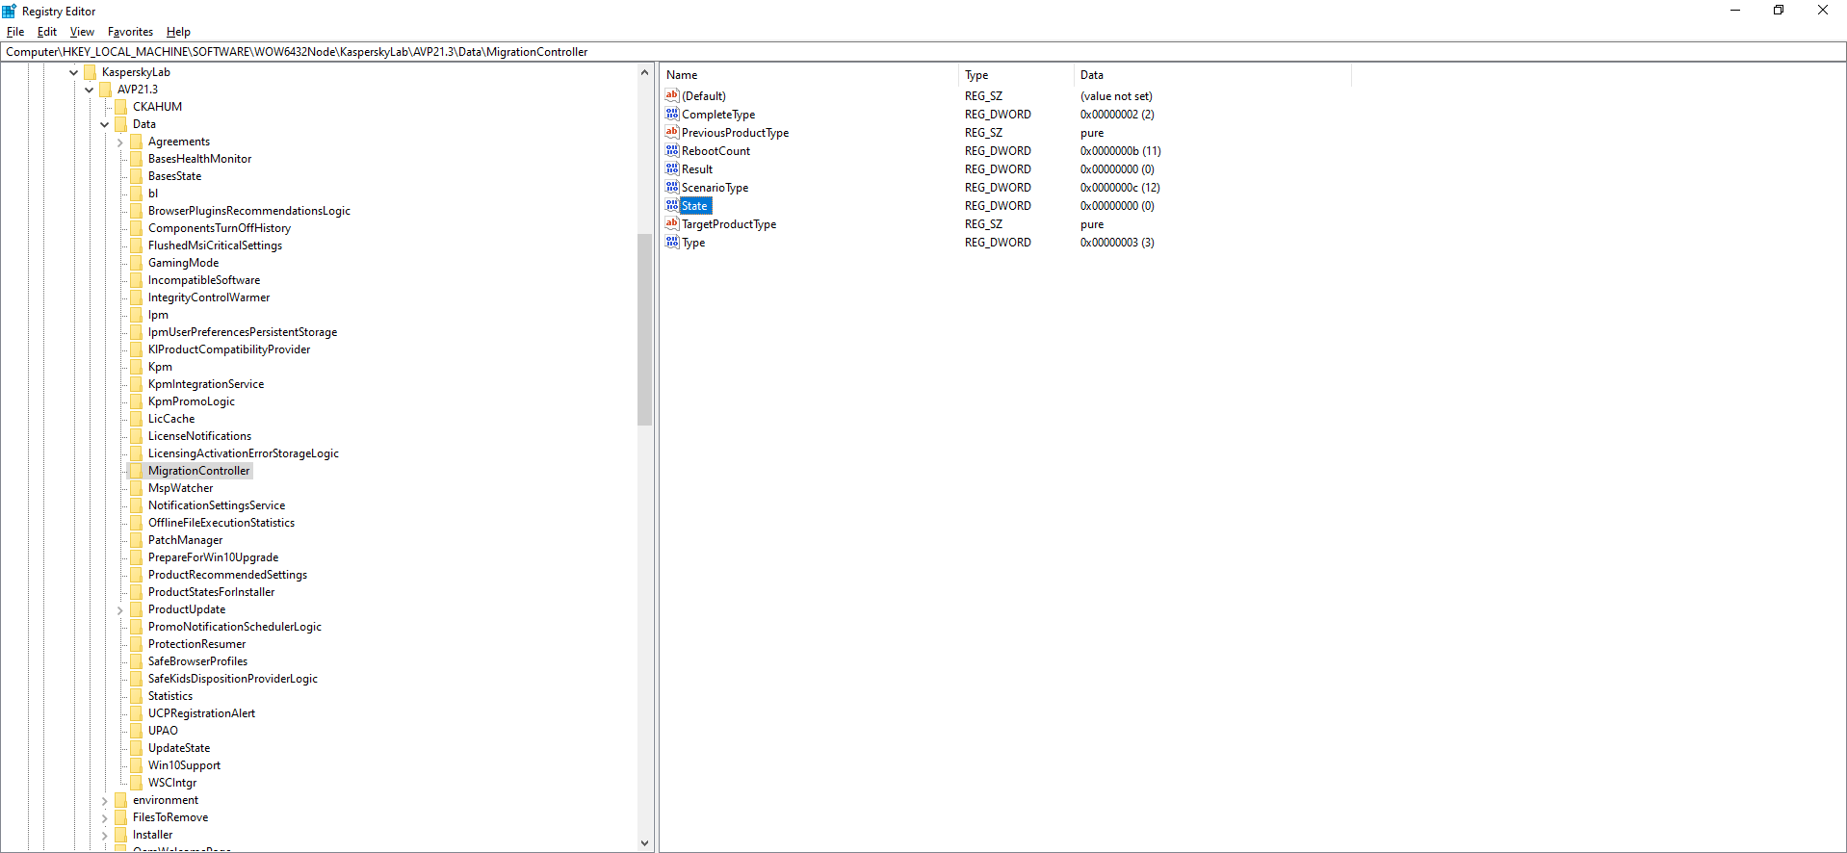Screen dimensions: 1847x853
Task: Click the Agreements folder icon
Action: (x=137, y=142)
